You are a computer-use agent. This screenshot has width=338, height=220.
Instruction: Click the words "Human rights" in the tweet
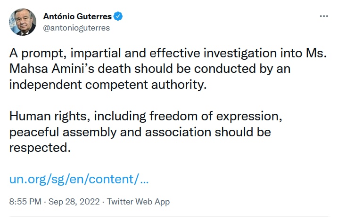point(42,116)
